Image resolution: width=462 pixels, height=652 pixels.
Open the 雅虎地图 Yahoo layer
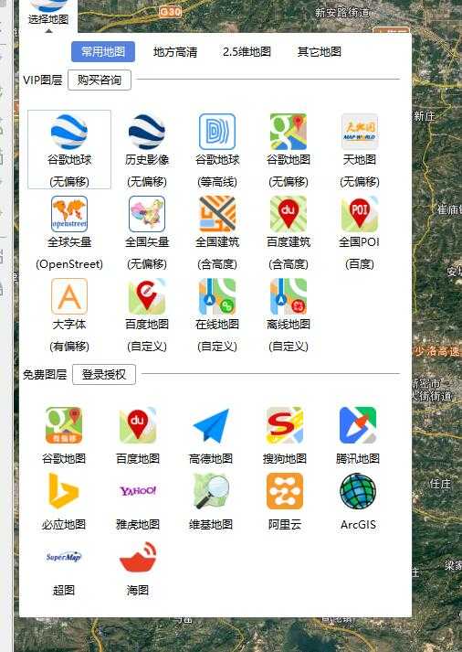coord(138,501)
